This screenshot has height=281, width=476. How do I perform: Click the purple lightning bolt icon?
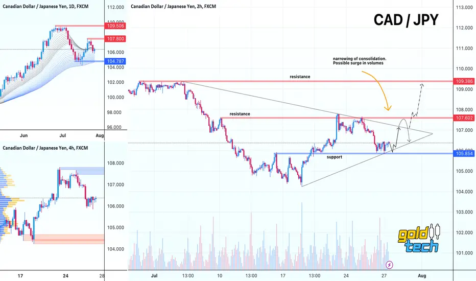tap(389, 265)
